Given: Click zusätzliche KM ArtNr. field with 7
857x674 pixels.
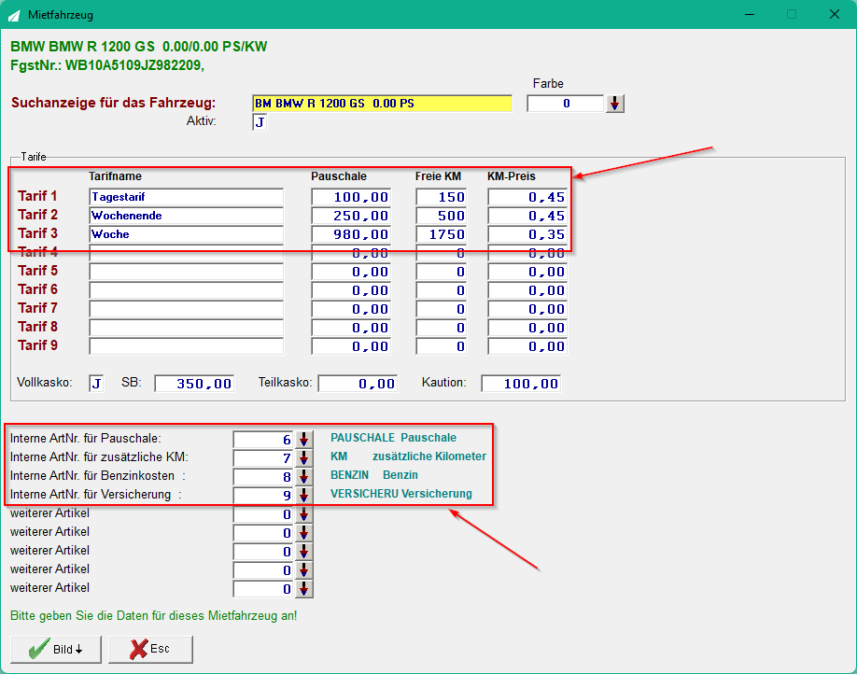Looking at the screenshot, I should click(x=264, y=457).
